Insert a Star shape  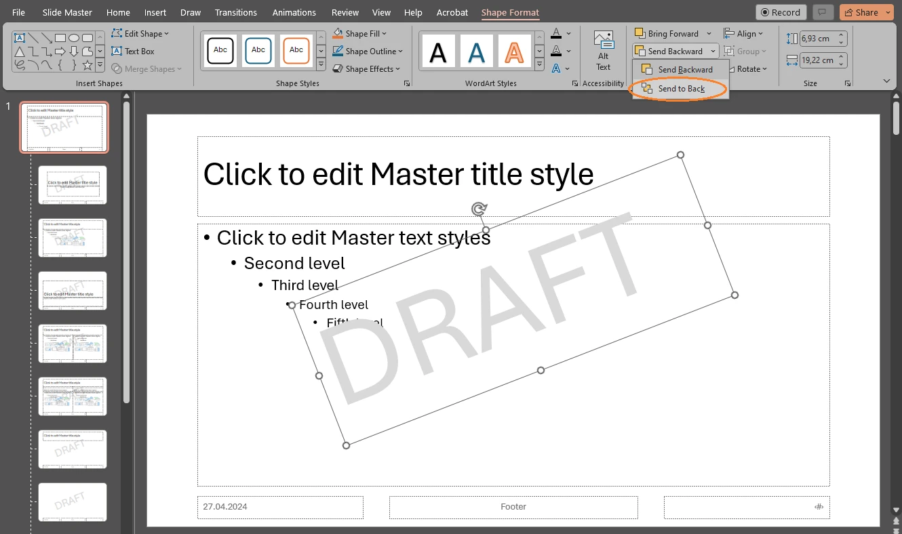click(87, 65)
